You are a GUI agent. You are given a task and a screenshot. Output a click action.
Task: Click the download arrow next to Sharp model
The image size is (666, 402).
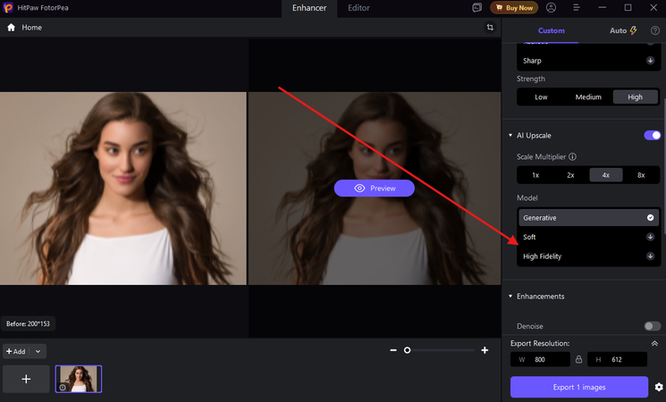pos(650,60)
